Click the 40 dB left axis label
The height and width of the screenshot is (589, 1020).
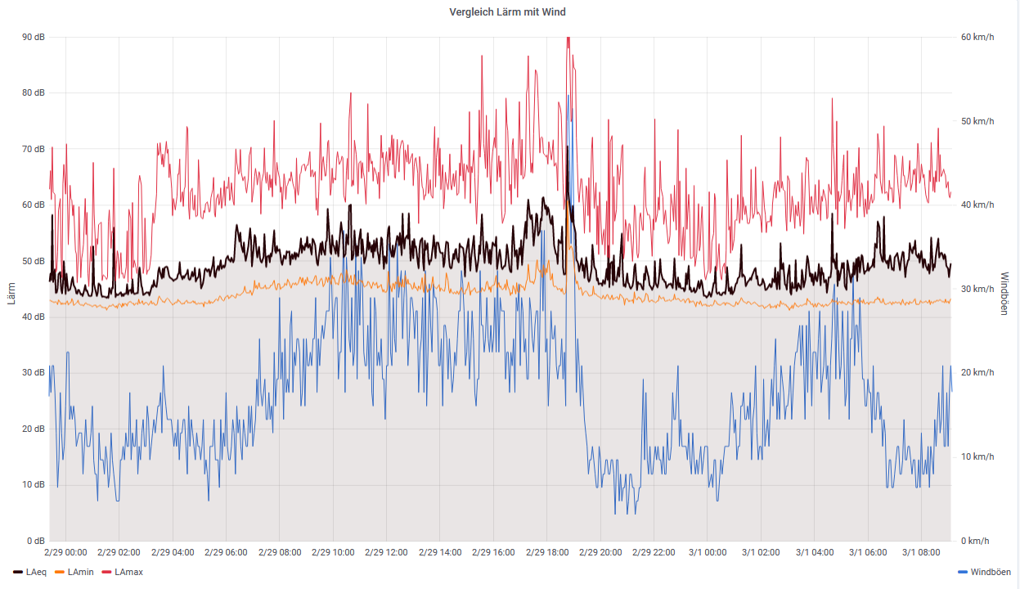point(34,317)
